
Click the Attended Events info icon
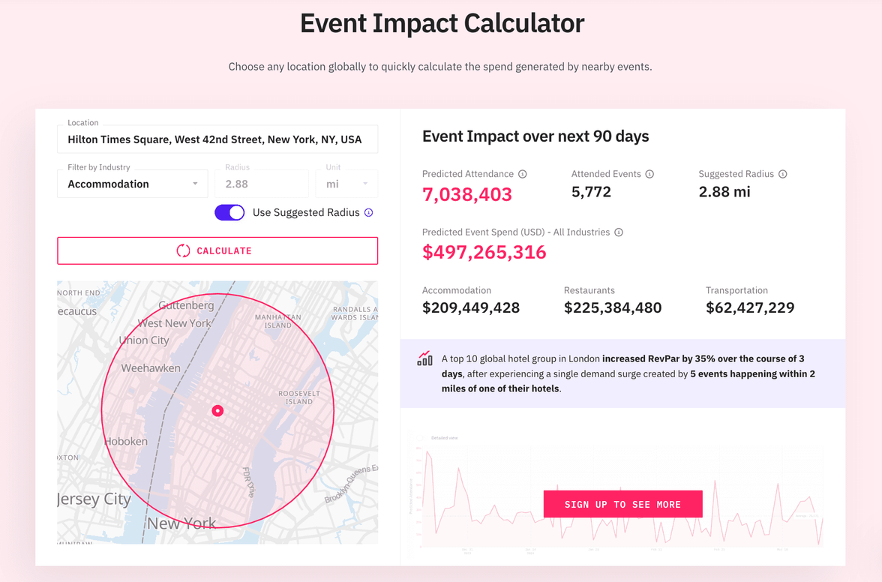(x=649, y=173)
